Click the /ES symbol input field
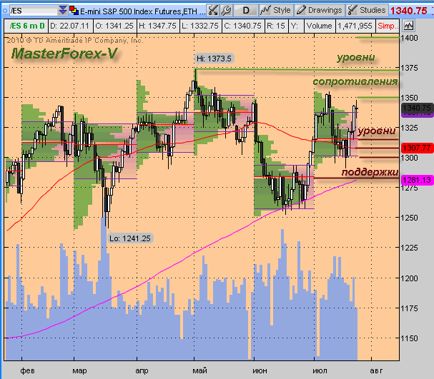 coord(34,11)
